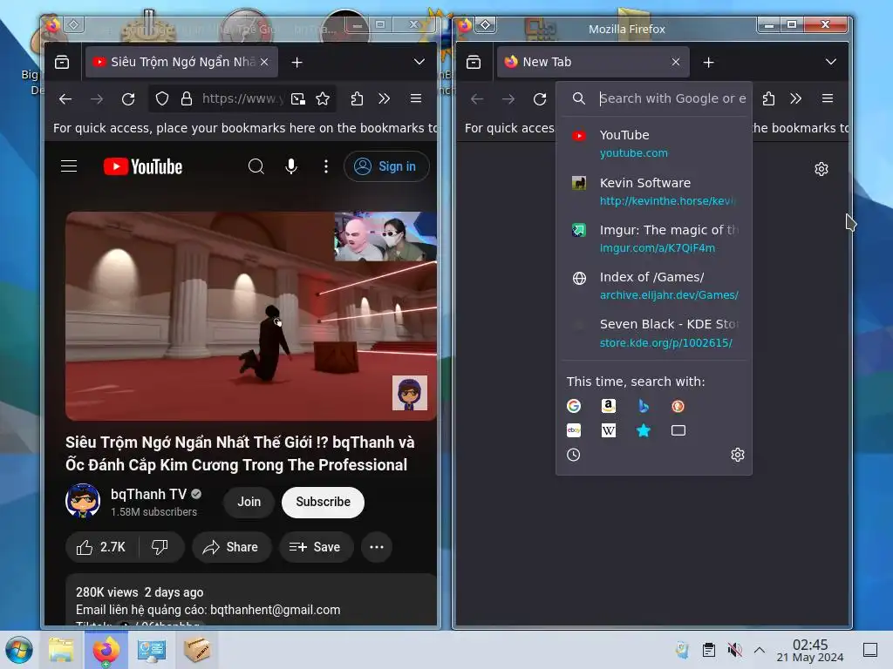
Task: Open bqThanh TV channel avatar
Action: [x=83, y=501]
